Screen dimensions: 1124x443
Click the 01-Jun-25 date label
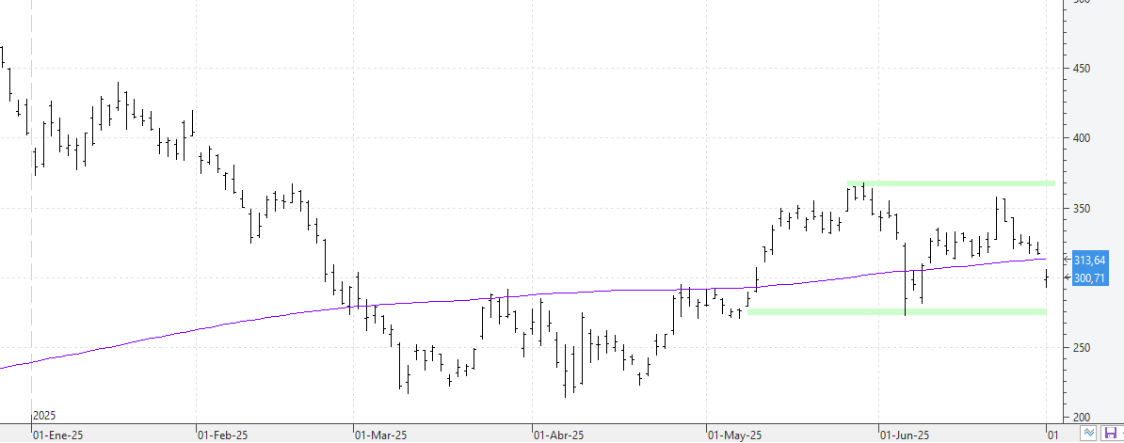click(x=907, y=435)
